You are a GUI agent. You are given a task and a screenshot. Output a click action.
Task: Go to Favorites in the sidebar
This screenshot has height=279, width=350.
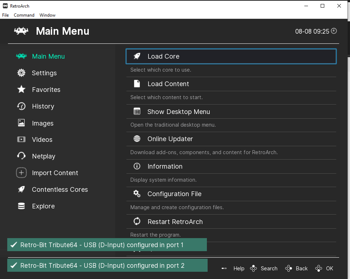pos(46,89)
